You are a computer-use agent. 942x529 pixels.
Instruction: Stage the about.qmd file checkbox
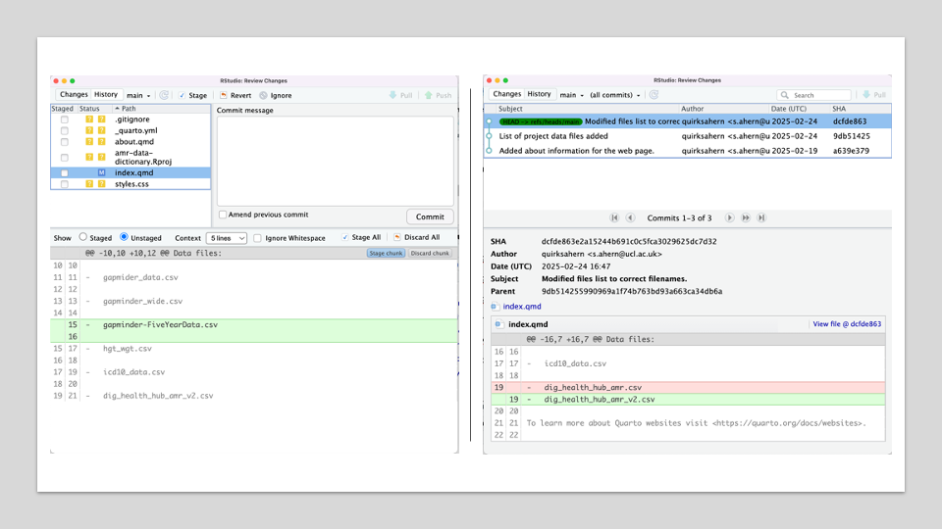pyautogui.click(x=65, y=142)
